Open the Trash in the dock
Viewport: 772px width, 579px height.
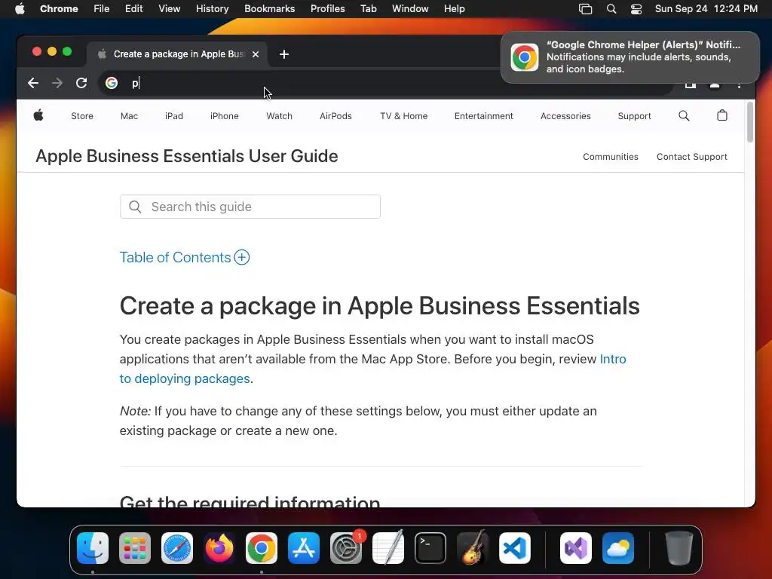click(679, 548)
